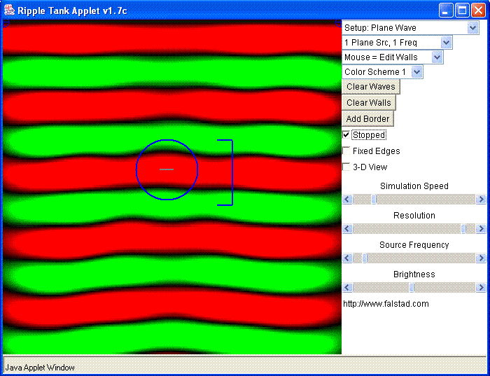Click the Java applet icon in title bar
This screenshot has width=490, height=376.
tap(9, 10)
